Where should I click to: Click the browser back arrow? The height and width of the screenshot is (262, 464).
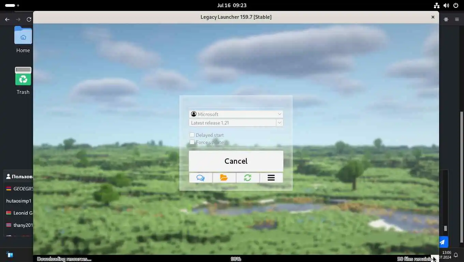[x=7, y=19]
